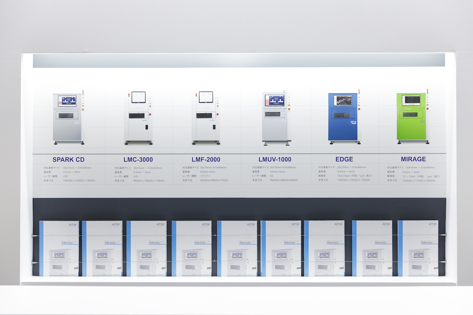The image size is (473, 315).
Task: Click the rightmost JUTZE product catalog brochure
Action: point(418,249)
